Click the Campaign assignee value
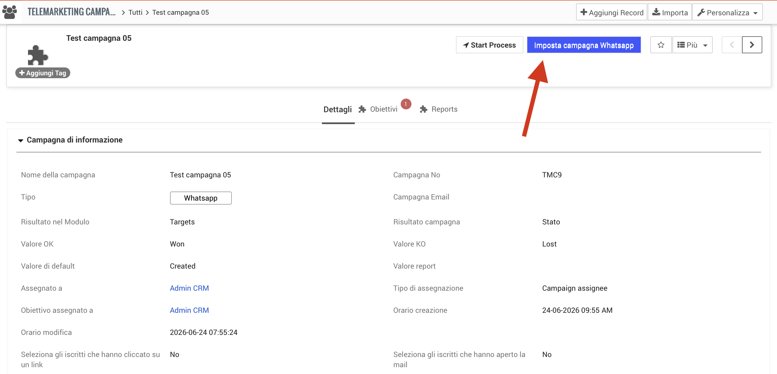 click(575, 288)
